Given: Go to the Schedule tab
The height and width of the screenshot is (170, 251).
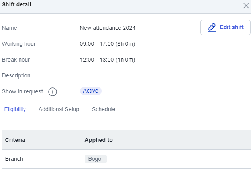Looking at the screenshot, I should 104,110.
